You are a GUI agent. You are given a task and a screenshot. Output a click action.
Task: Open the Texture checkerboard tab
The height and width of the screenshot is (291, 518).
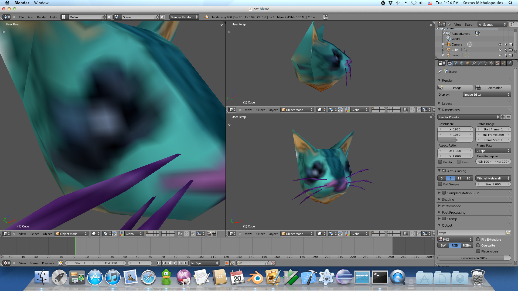pos(497,63)
